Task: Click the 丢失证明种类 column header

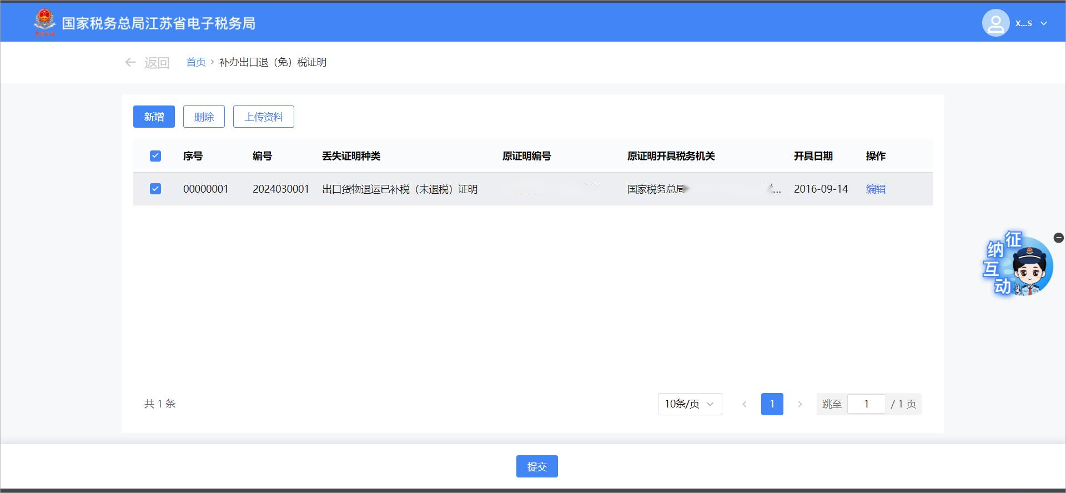Action: pos(351,156)
